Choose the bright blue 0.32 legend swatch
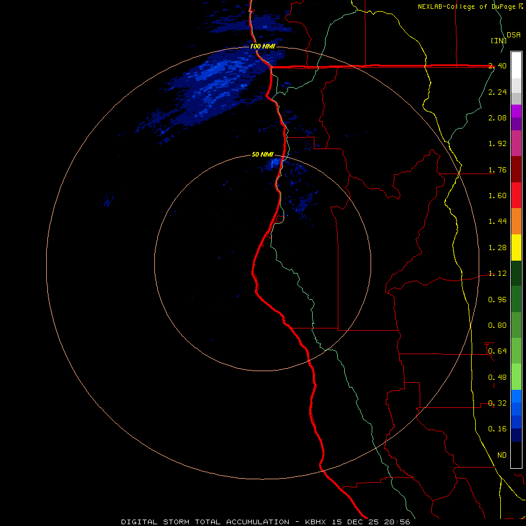The width and height of the screenshot is (526, 526). [516, 403]
